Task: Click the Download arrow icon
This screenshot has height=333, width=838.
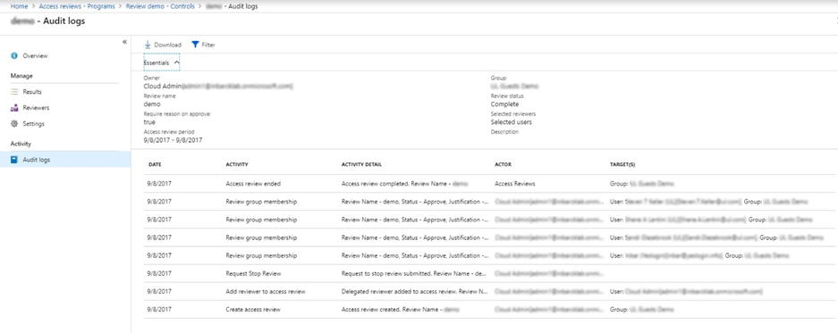Action: (x=148, y=45)
